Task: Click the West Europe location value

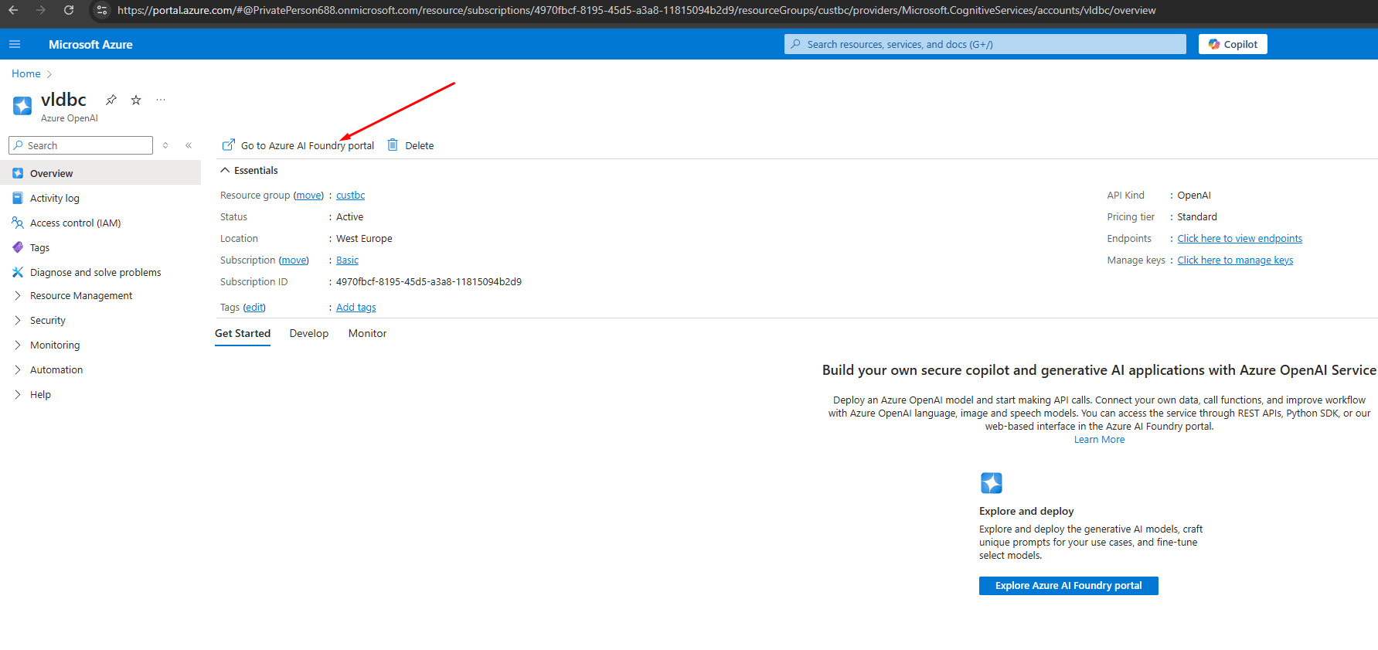Action: point(364,239)
